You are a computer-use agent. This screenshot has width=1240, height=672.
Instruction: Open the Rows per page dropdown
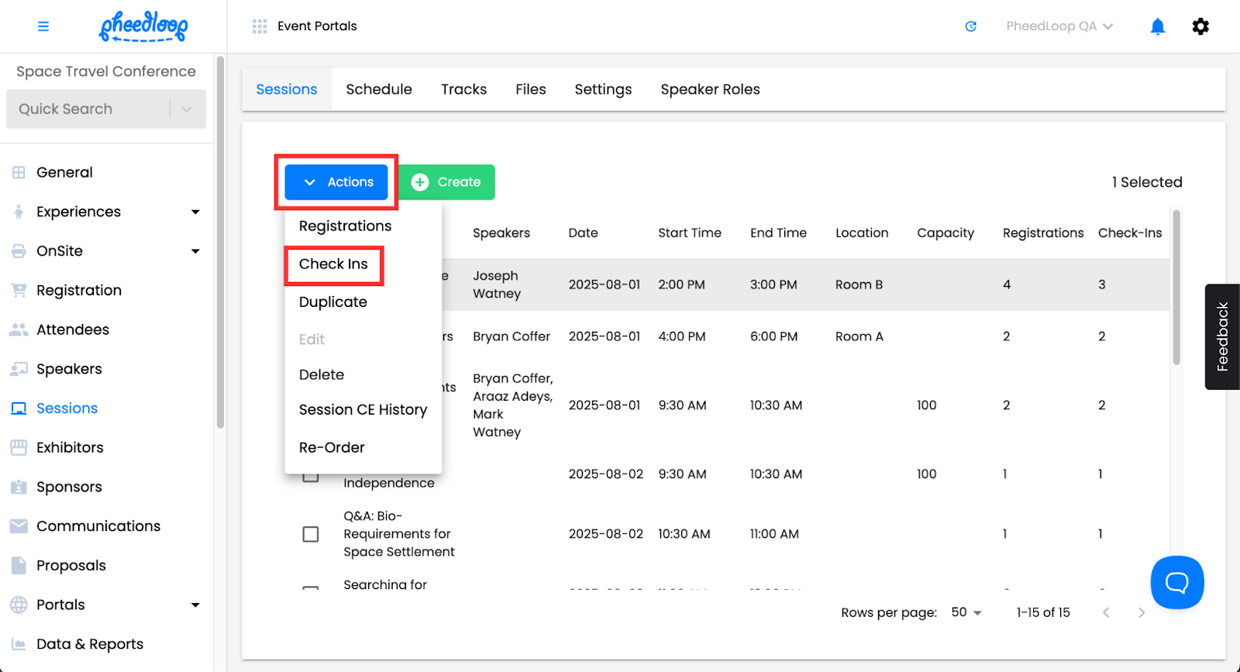(966, 612)
